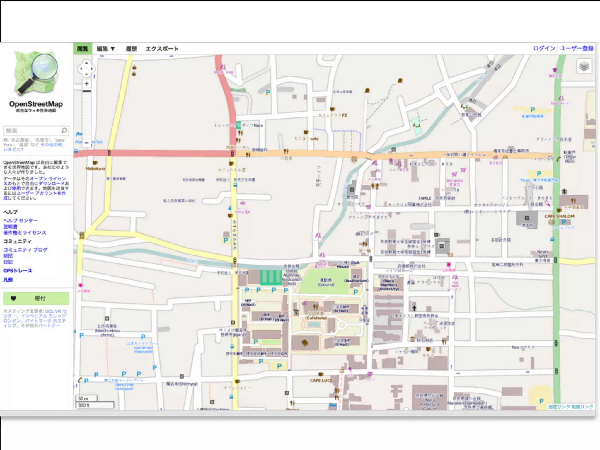Click the 固定リンク permalink
Image resolution: width=600 pixels, height=450 pixels.
tap(559, 407)
